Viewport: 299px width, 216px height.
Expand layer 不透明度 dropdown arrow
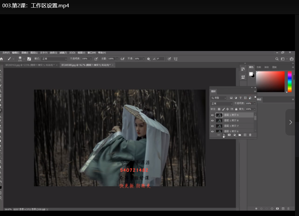coord(254,103)
